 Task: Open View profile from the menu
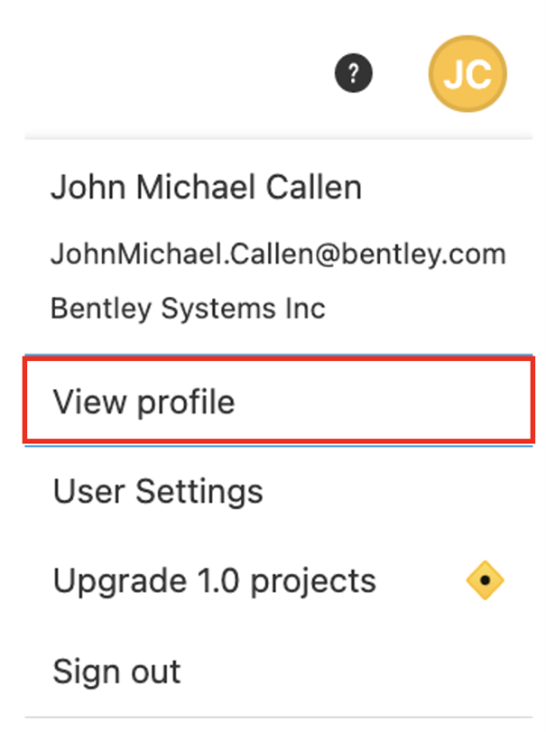(x=143, y=402)
